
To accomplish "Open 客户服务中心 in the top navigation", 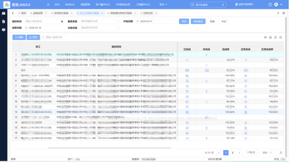I will pos(103,5).
